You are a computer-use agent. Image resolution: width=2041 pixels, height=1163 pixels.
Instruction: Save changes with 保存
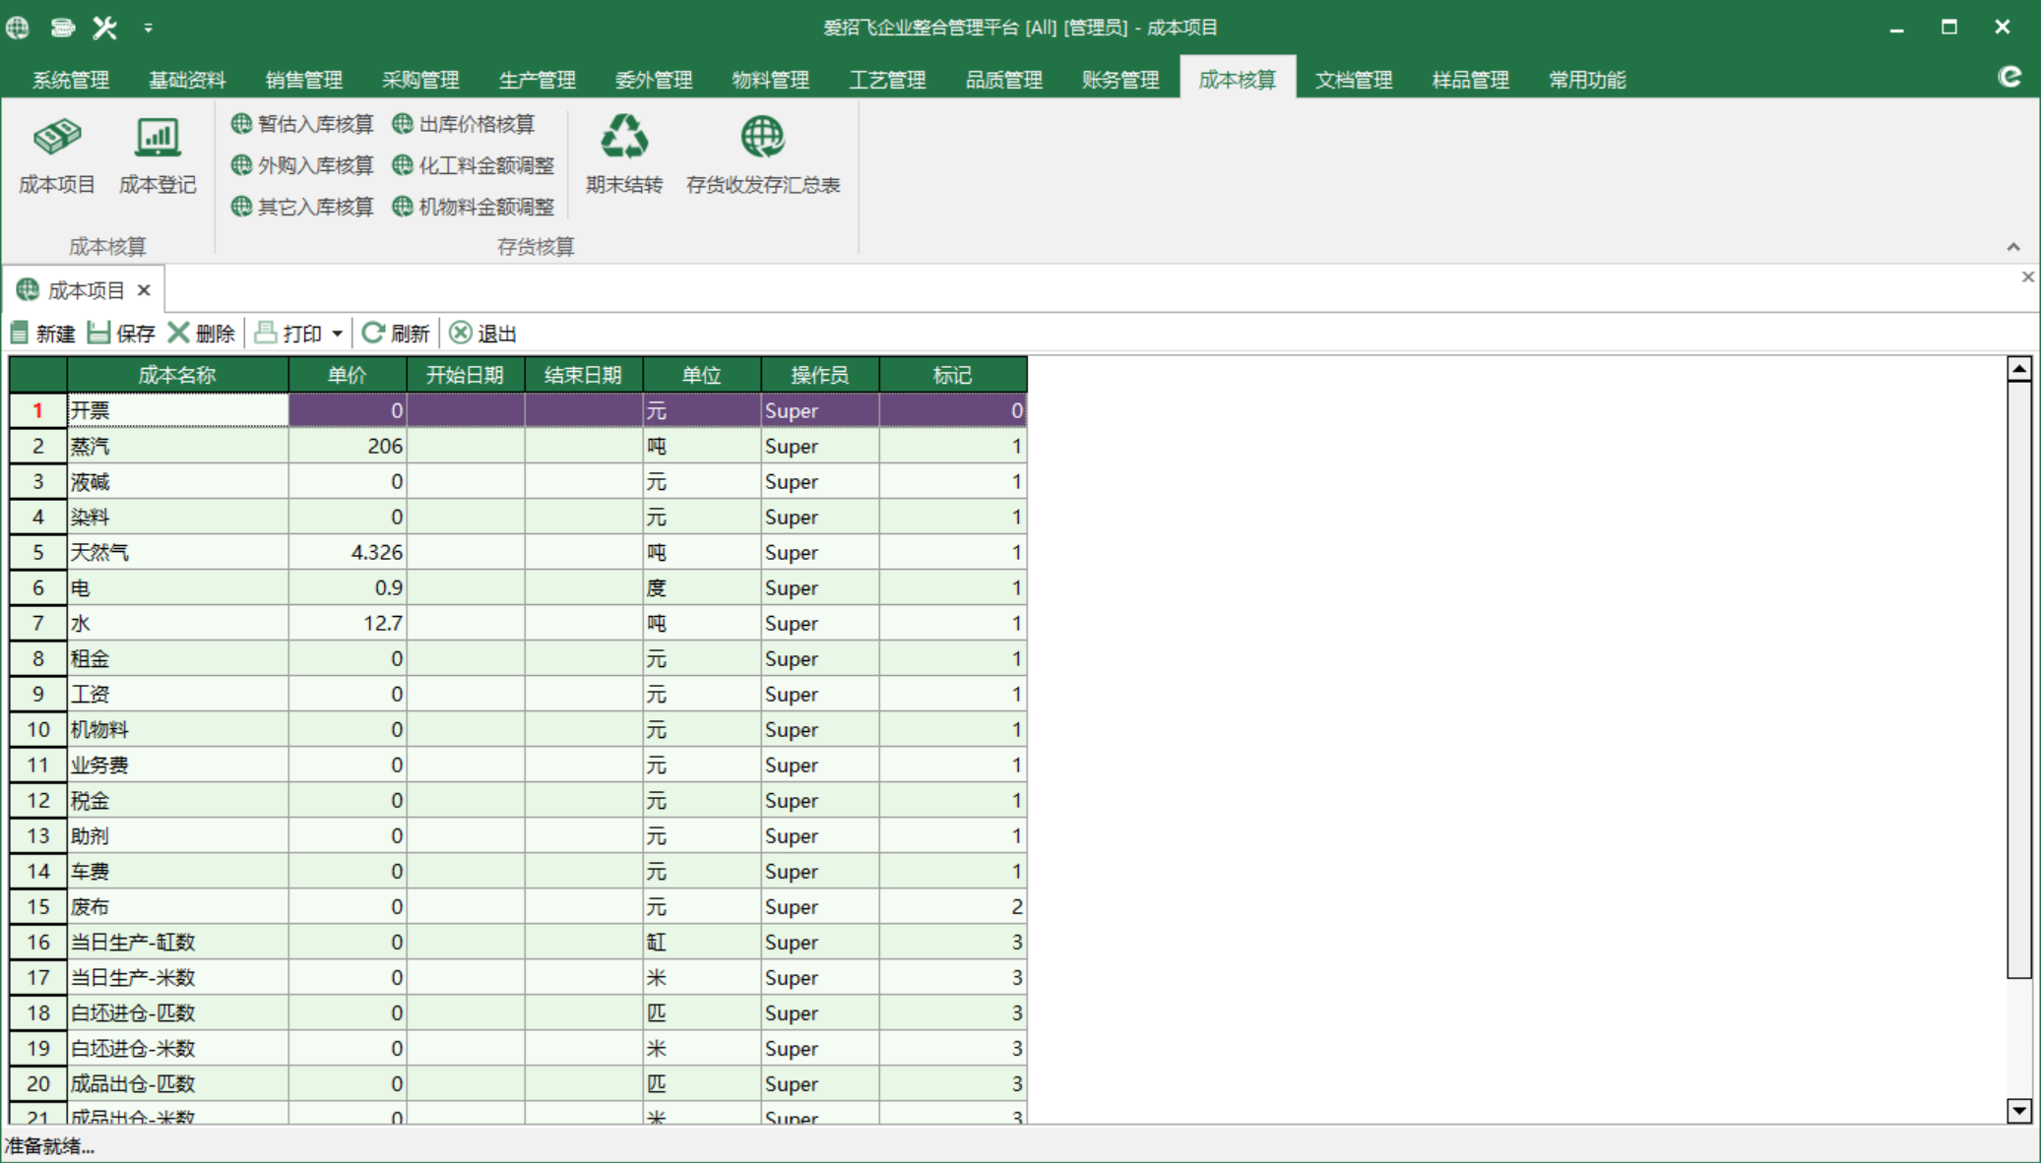pos(121,334)
